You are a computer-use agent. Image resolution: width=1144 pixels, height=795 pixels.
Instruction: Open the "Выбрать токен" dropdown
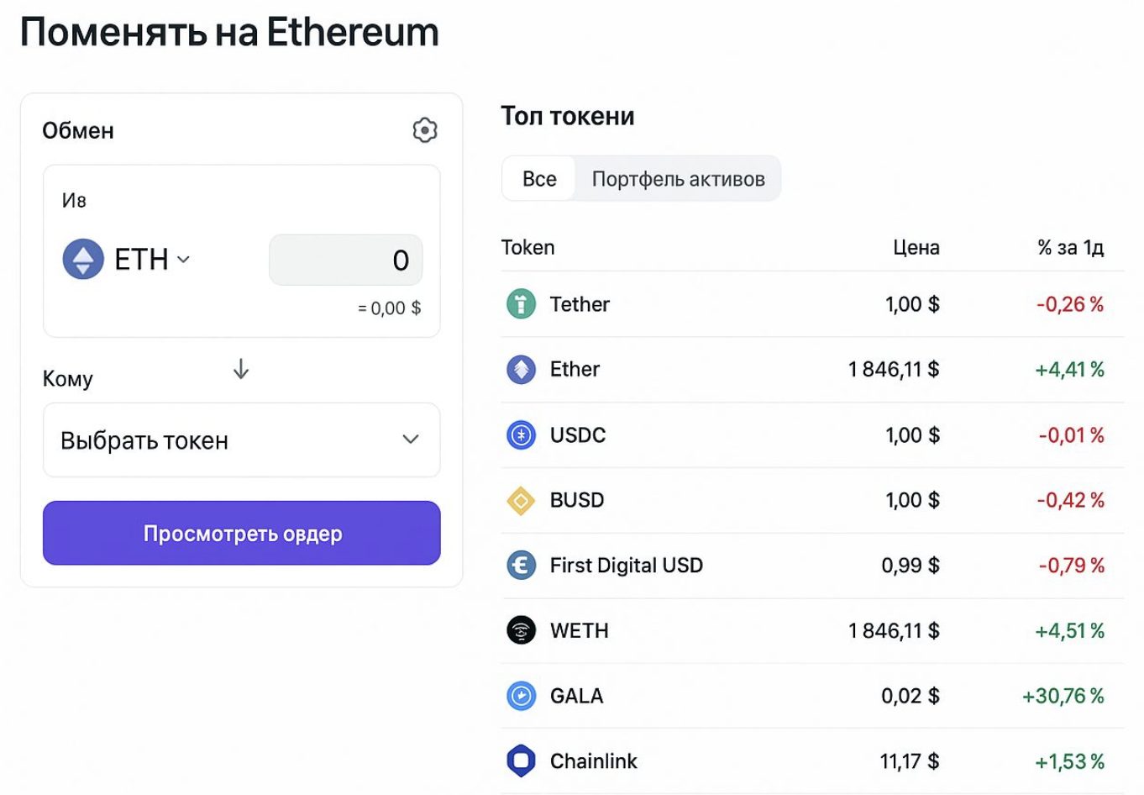(x=241, y=440)
